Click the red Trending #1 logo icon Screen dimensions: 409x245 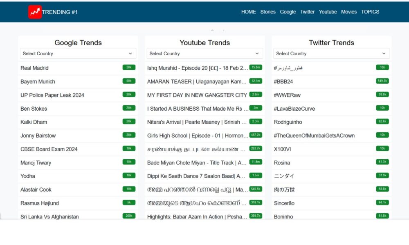[x=35, y=12]
